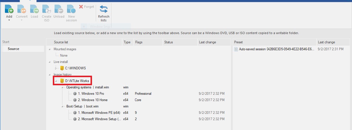Select D:\NTLite Works entry
Screen dimensions: 352x130
(x=77, y=81)
